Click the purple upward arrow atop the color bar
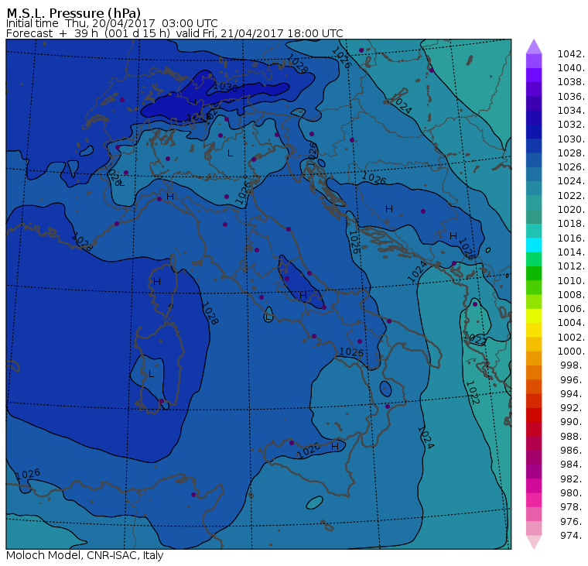The image size is (588, 566). click(534, 46)
